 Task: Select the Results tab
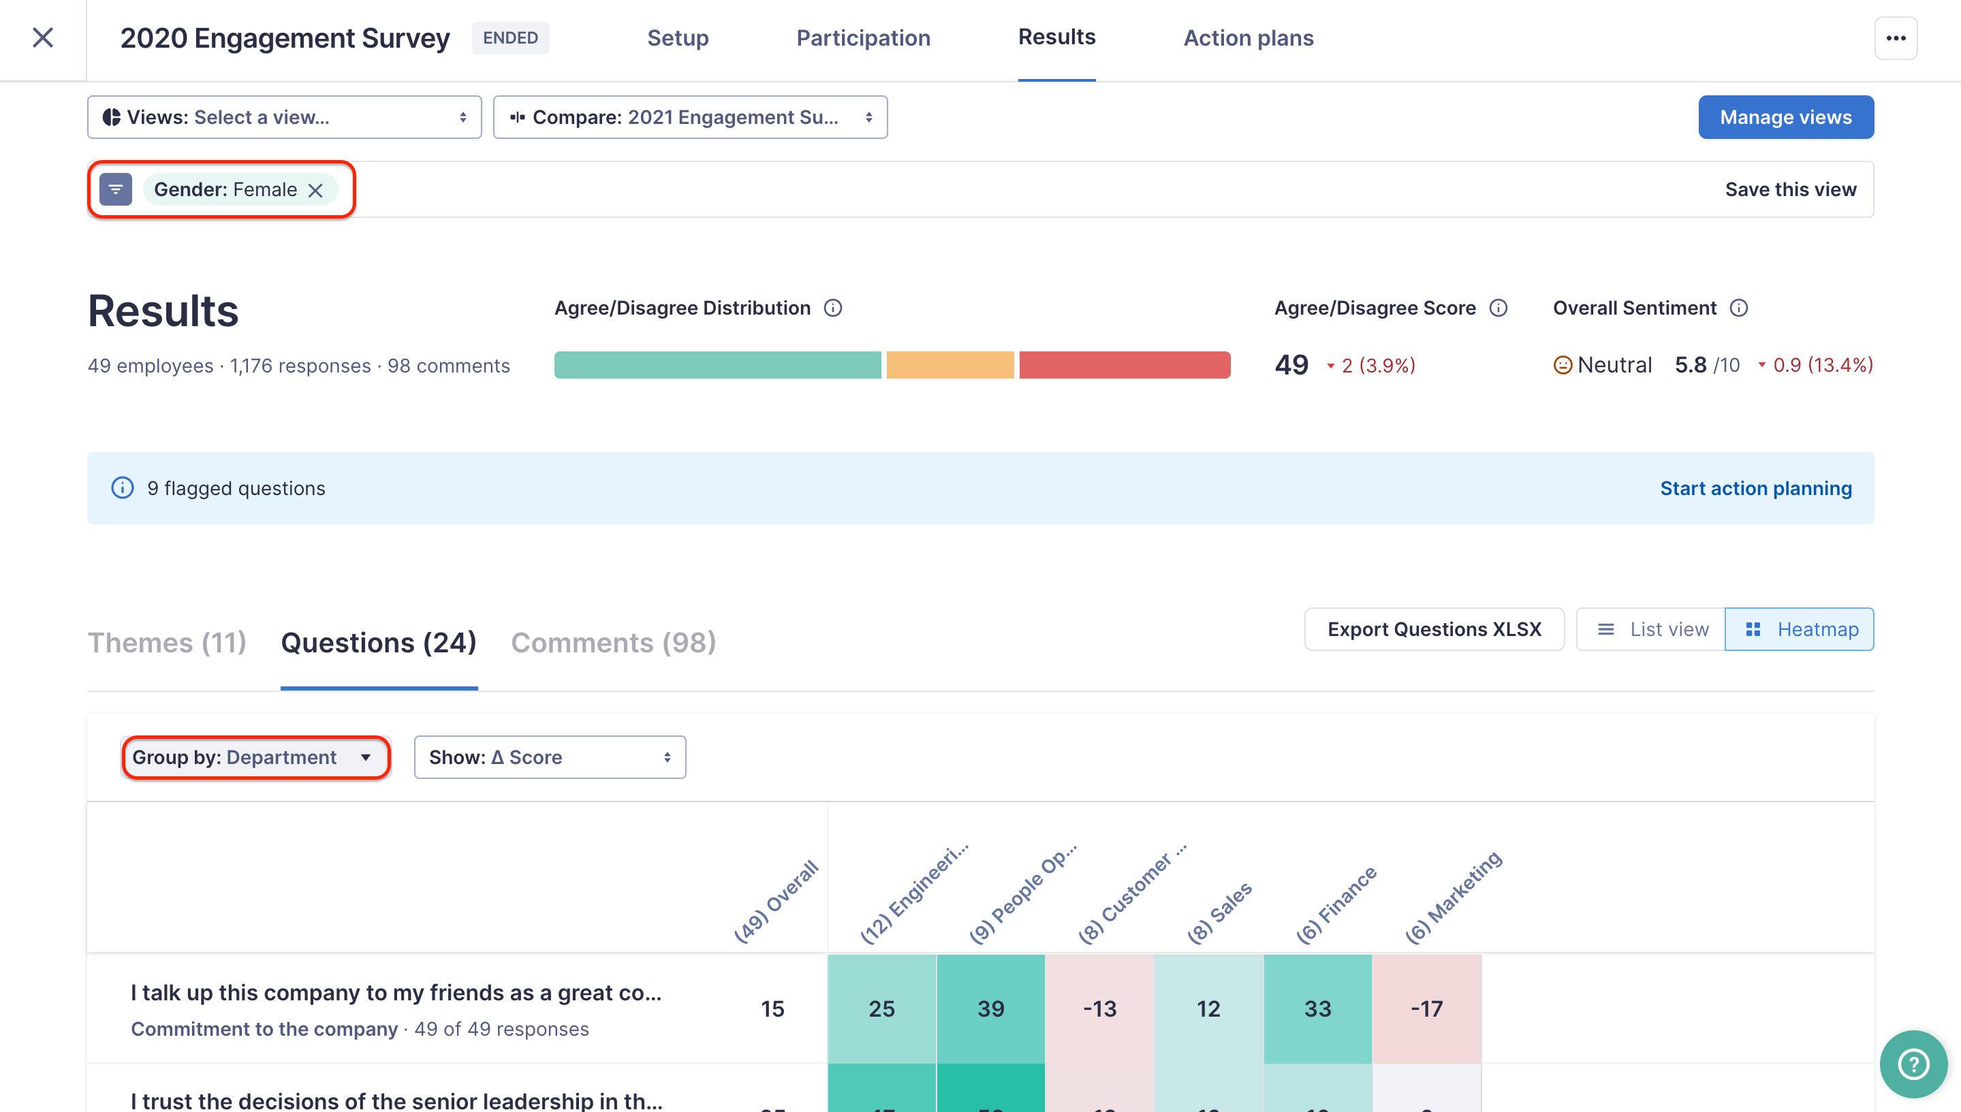click(1056, 37)
